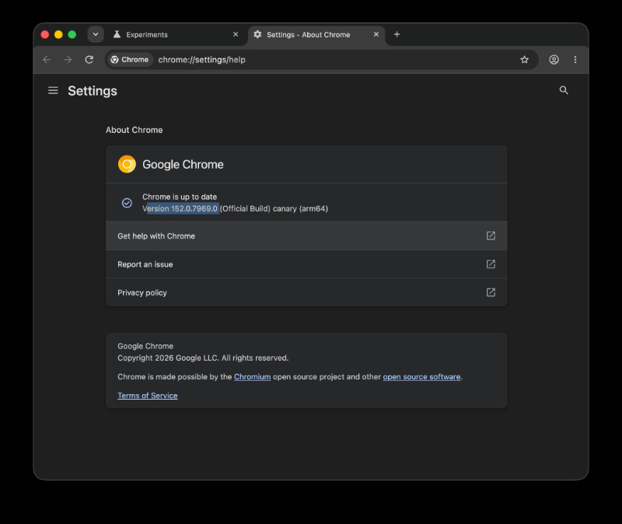Go back to previous page
The image size is (622, 524).
point(47,60)
